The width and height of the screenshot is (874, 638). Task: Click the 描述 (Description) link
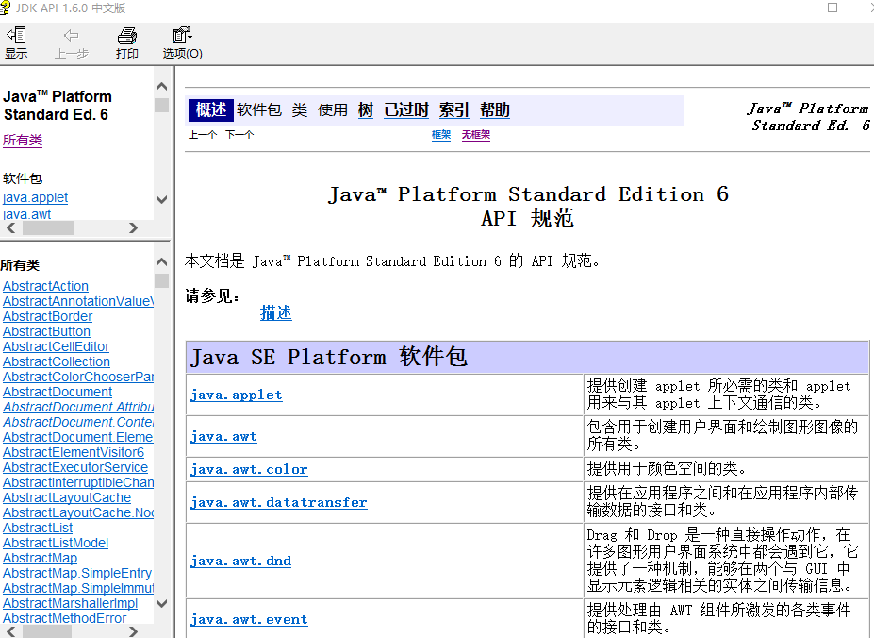click(x=275, y=311)
